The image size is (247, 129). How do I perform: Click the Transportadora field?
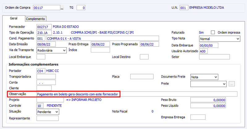tap(46, 77)
